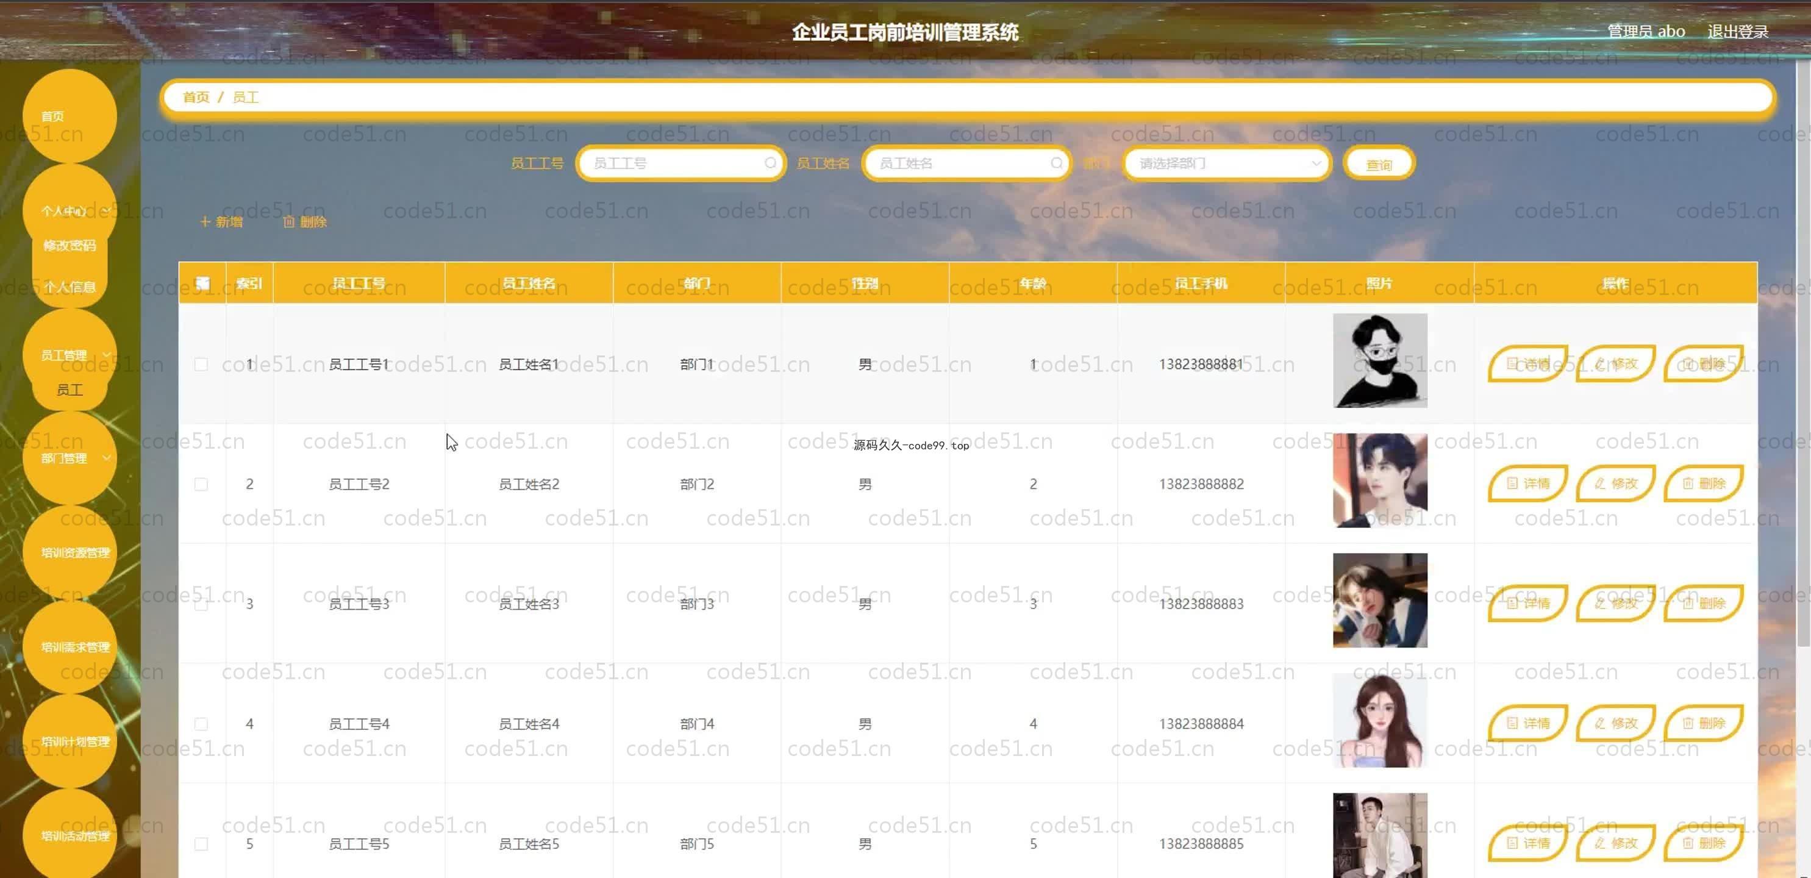
Task: Click 修改 for 员工工号3
Action: point(1615,603)
